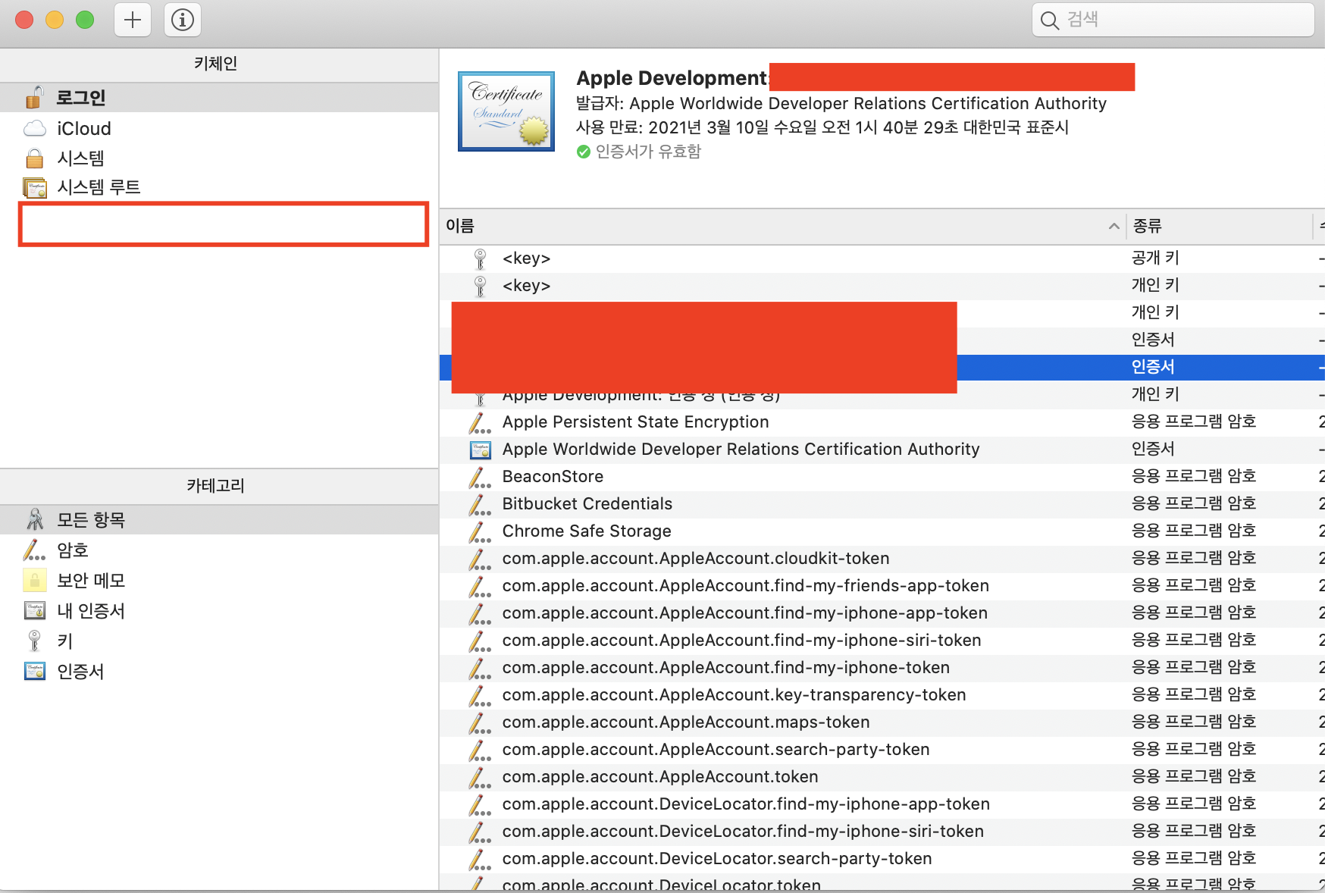1325x893 pixels.
Task: Select AppleAccount.maps-token row
Action: 882,722
